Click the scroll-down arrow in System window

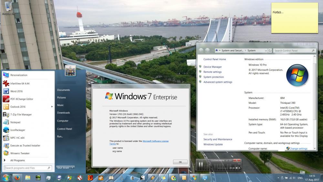pyautogui.click(x=315, y=148)
